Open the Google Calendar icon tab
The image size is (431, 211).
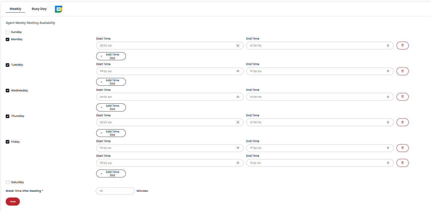click(59, 9)
